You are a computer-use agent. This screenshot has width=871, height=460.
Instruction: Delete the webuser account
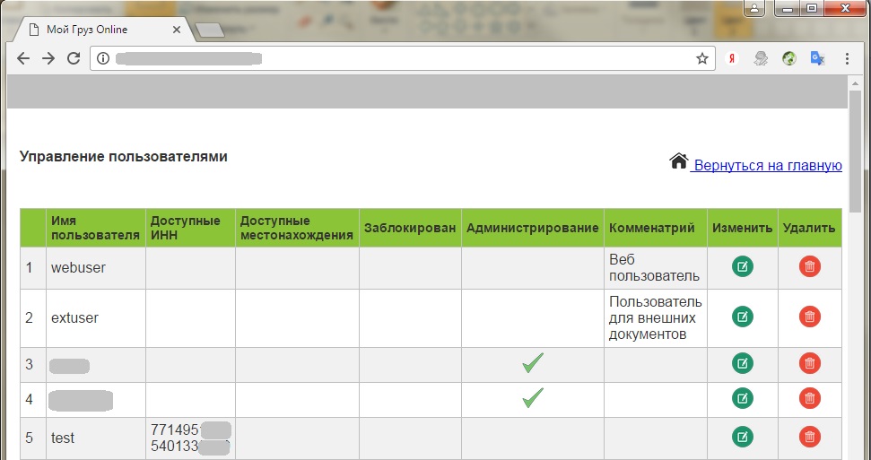click(809, 266)
